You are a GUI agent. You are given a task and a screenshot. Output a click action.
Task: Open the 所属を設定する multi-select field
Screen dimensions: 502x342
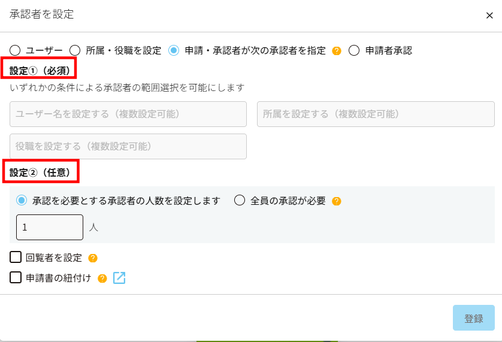376,114
